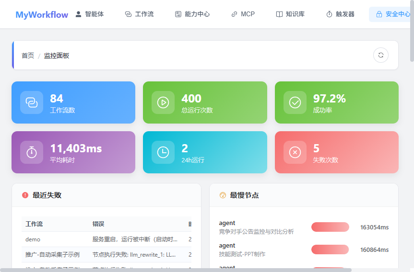
Task: Click the 成功率 checkmark icon
Action: tap(295, 102)
